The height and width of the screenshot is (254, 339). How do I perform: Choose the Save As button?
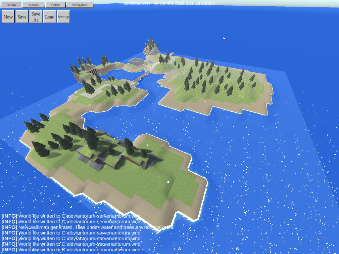pos(36,17)
